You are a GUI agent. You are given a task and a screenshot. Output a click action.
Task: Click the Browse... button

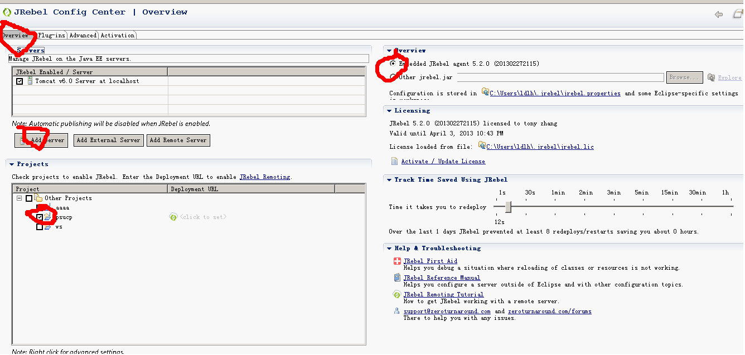(684, 77)
